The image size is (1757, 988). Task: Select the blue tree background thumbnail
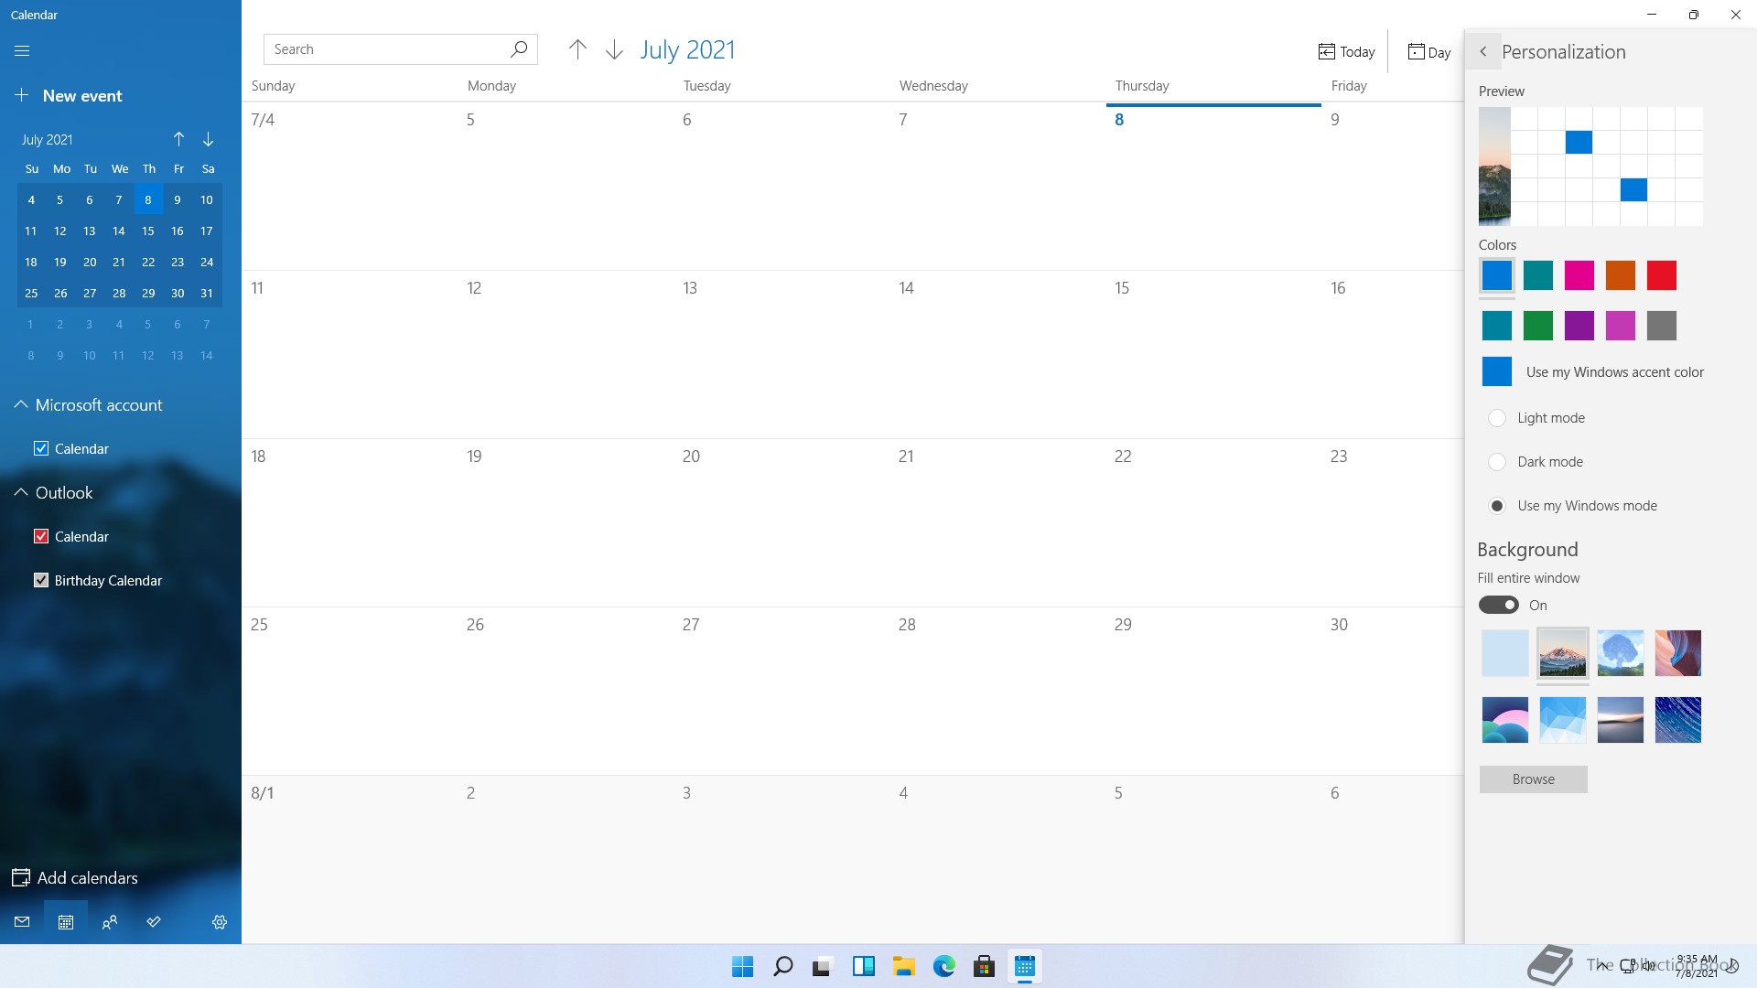click(x=1621, y=653)
